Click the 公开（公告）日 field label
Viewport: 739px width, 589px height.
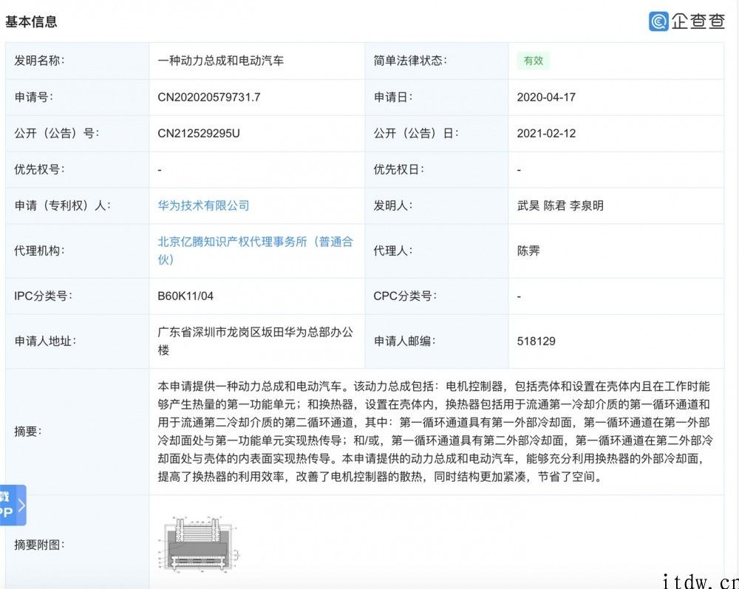415,133
